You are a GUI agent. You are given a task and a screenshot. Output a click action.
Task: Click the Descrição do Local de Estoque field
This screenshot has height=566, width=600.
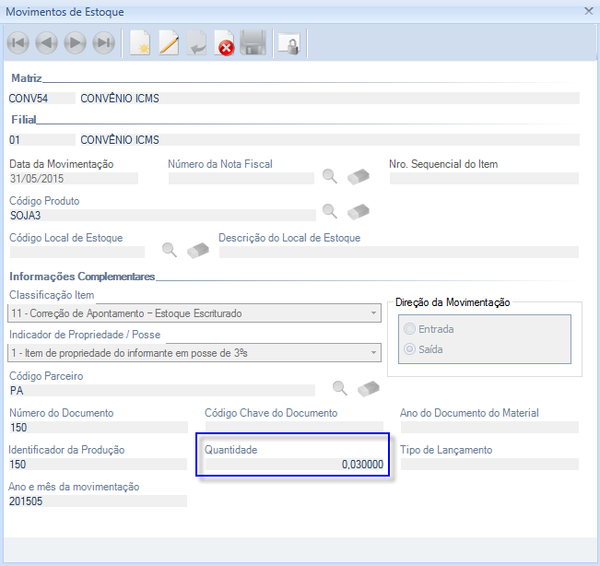click(399, 253)
